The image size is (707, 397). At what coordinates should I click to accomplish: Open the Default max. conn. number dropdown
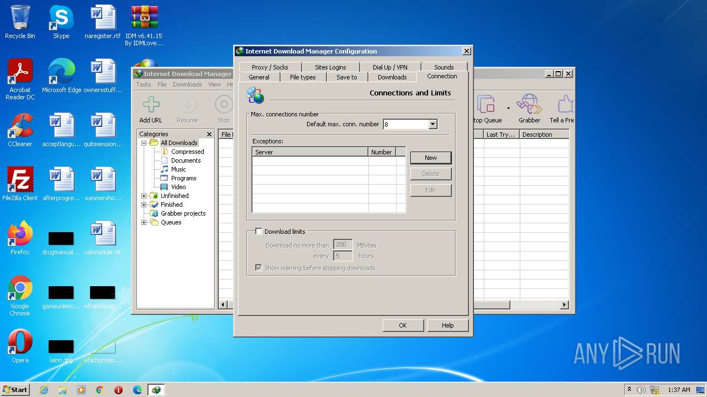coord(433,125)
